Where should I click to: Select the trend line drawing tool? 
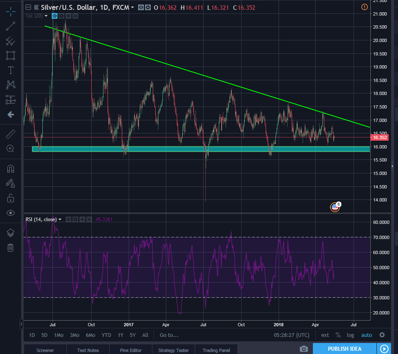11,26
